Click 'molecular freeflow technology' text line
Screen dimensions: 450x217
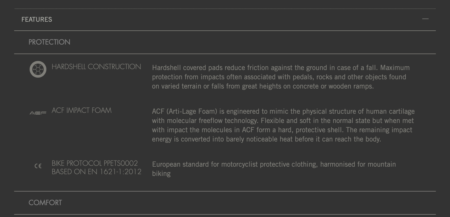click(x=283, y=121)
